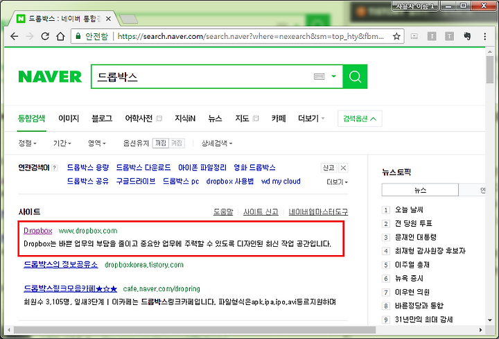Reload the page with refresh icon
499x339 pixels.
coord(45,36)
